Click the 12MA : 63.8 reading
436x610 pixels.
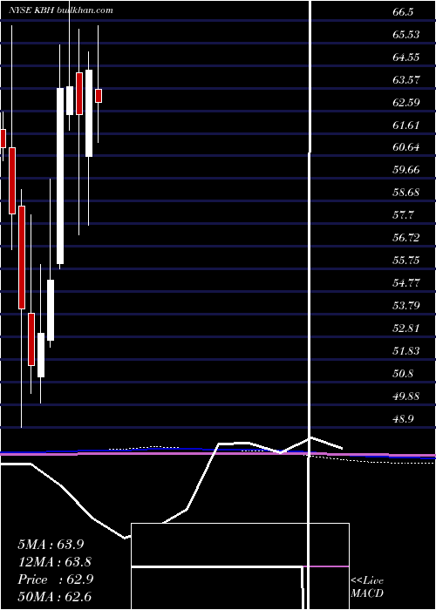(55, 562)
